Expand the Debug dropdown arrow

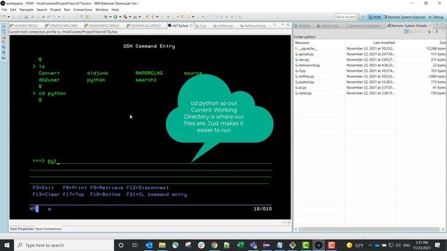pyautogui.click(x=110, y=17)
